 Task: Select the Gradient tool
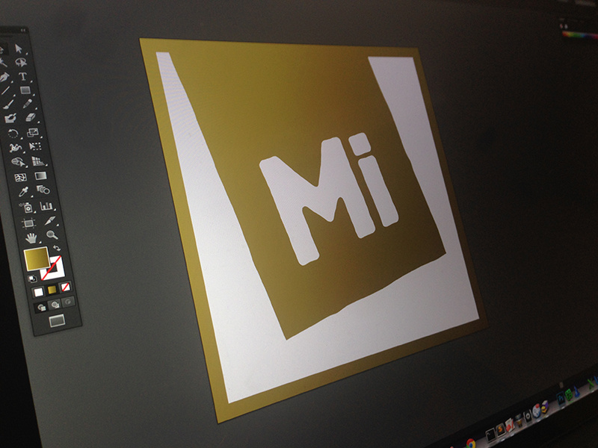pos(40,177)
